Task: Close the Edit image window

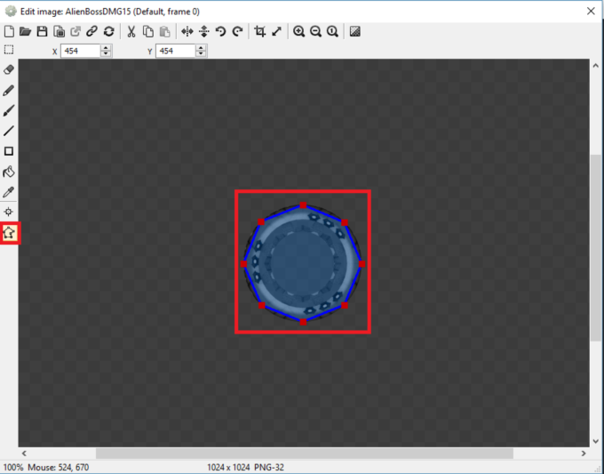Action: tap(591, 12)
